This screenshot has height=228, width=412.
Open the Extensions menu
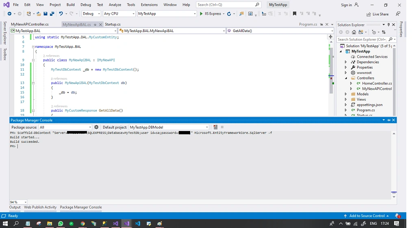[x=149, y=5]
